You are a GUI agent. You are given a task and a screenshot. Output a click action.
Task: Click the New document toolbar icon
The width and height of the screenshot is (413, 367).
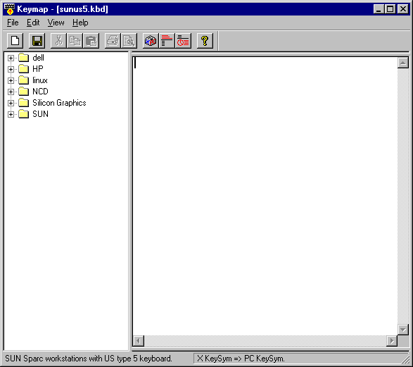coord(15,41)
